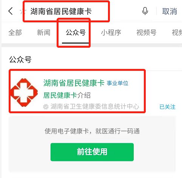The image size is (182, 178).
Task: Open the red cross account avatar
Action: coord(24,92)
